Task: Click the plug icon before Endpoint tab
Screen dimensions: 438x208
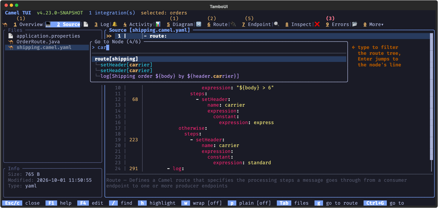Action: (233, 24)
